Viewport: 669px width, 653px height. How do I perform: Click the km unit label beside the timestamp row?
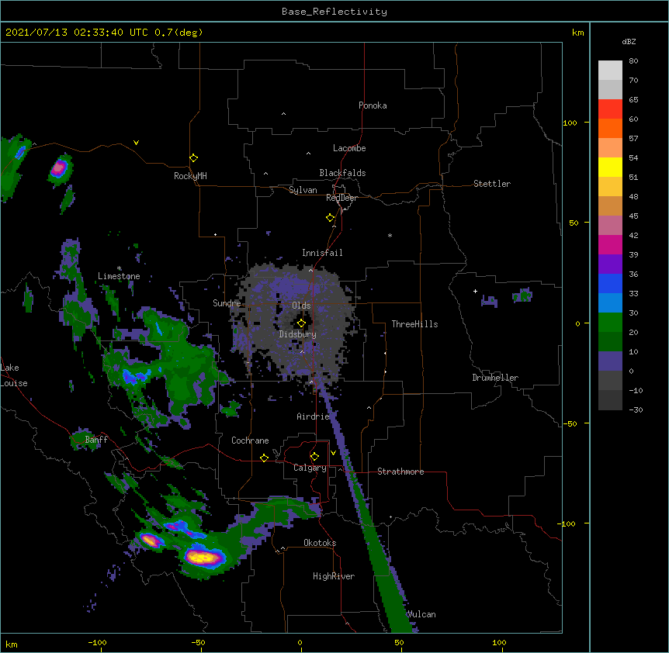577,33
